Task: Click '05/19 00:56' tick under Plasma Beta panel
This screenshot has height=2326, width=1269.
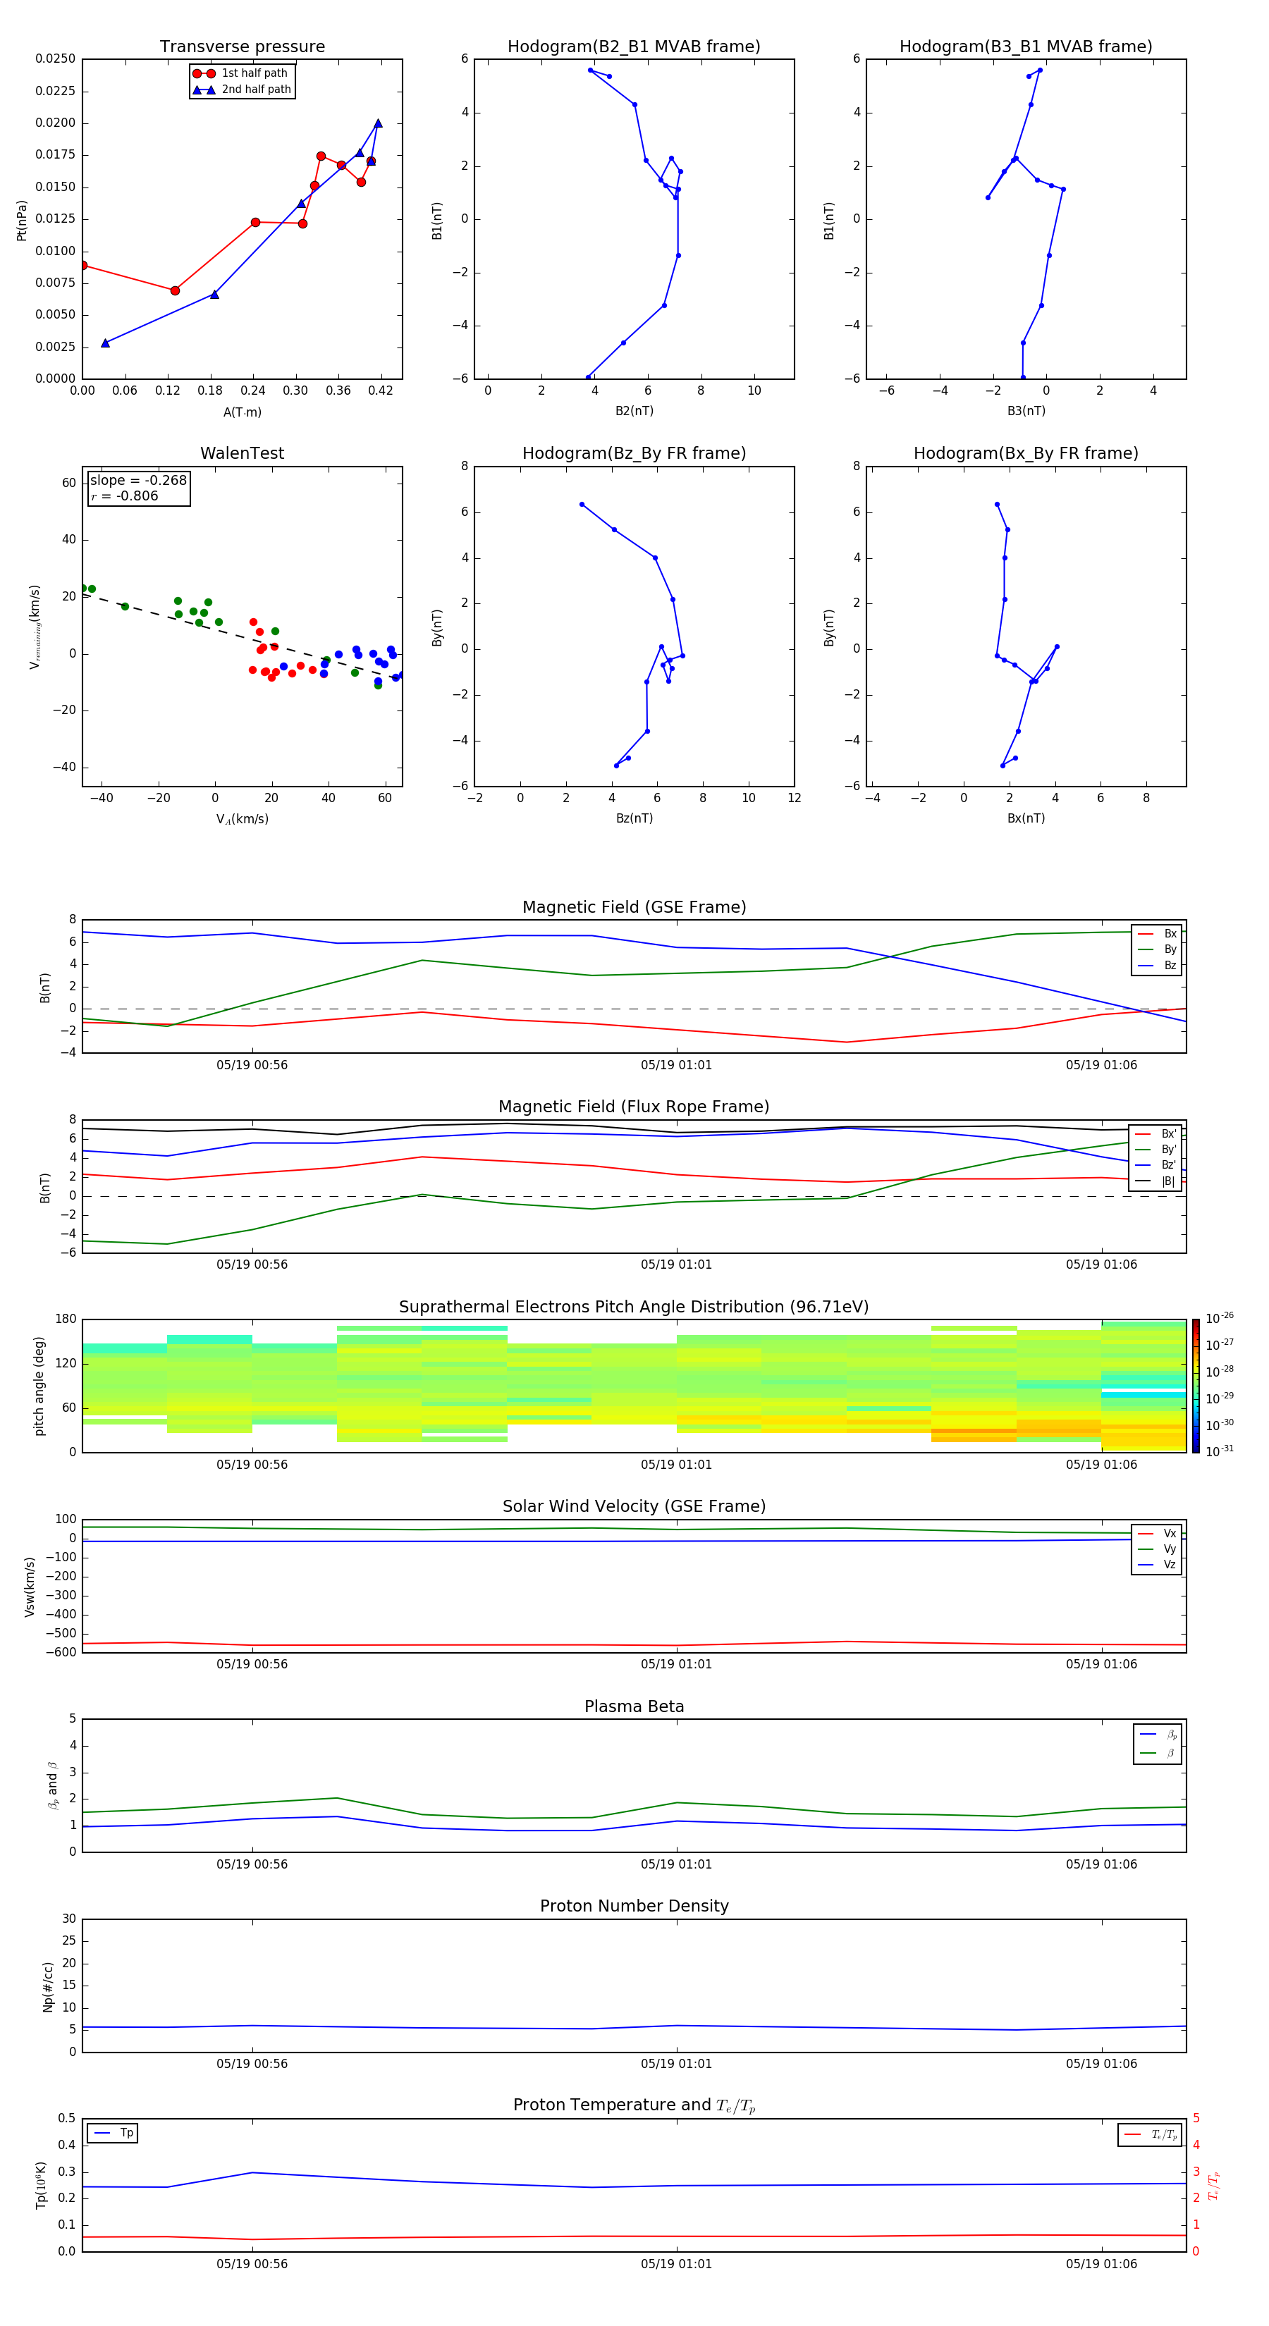Action: 252,1864
